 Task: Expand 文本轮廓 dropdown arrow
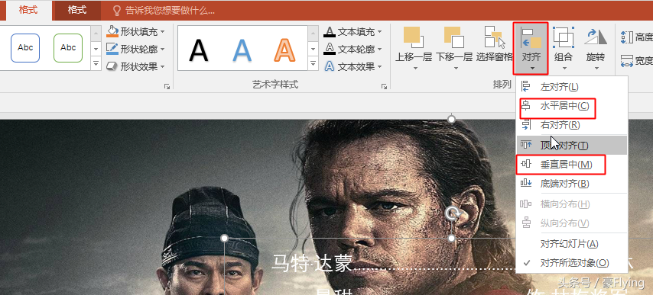(379, 50)
